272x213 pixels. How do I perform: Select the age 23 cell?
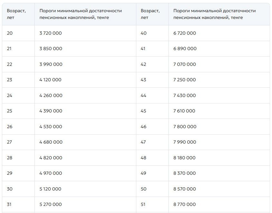(x=10, y=80)
